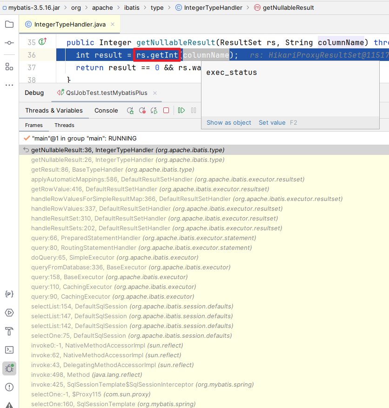Select frame selectList:154, DefaultSqlSession
Screen dimensions: 389x408
pos(204,306)
